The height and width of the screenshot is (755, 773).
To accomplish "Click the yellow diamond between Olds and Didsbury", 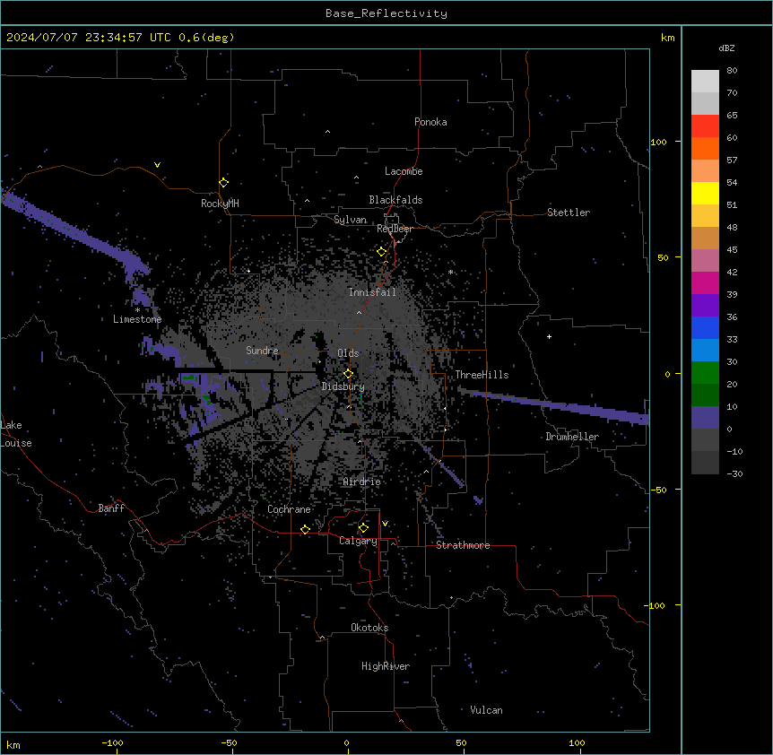I will 348,374.
